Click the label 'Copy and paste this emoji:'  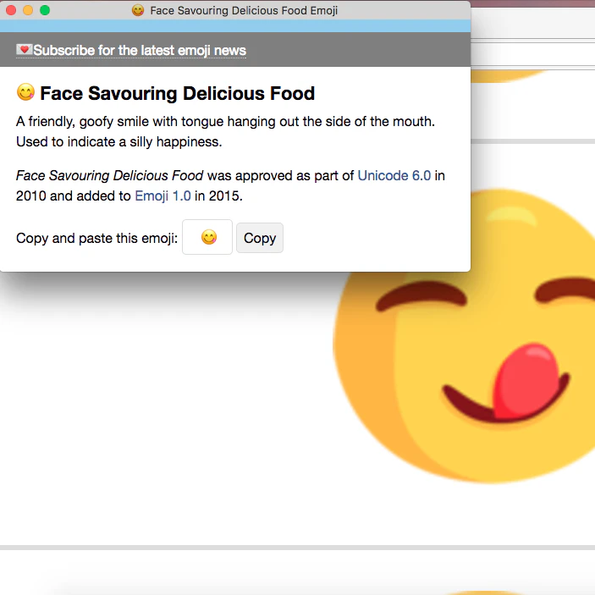pos(96,239)
